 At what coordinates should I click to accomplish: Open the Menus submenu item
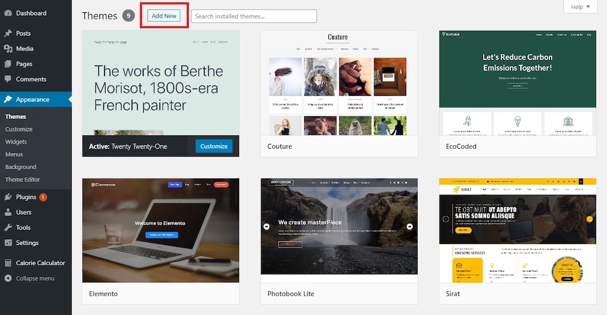point(14,154)
